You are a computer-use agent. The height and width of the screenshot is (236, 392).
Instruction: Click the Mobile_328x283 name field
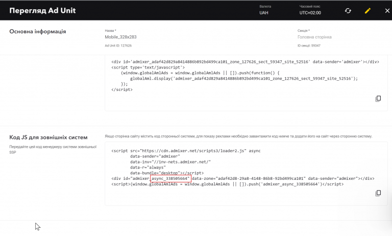click(x=120, y=37)
